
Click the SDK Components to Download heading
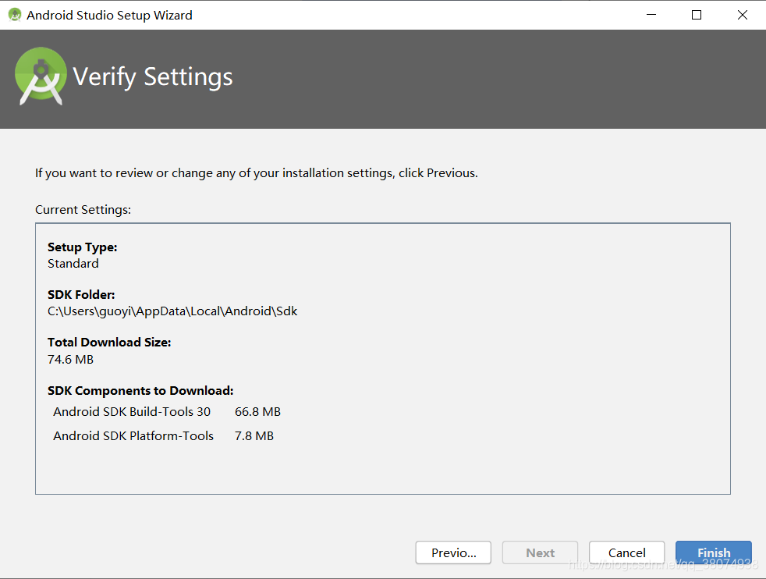[x=140, y=391]
